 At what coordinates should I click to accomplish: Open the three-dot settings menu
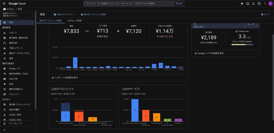coord(265,3)
